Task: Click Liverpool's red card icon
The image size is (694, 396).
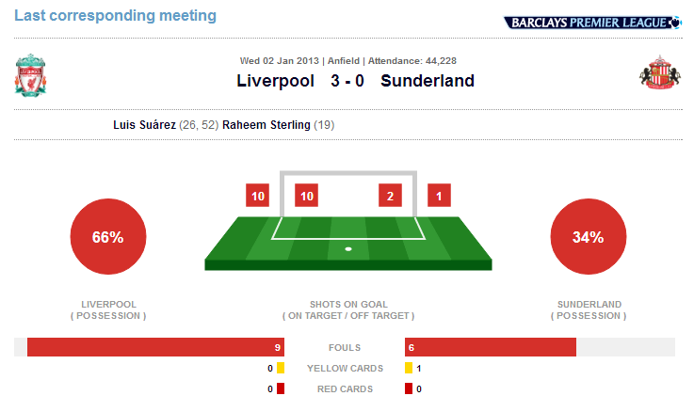Action: coord(281,388)
